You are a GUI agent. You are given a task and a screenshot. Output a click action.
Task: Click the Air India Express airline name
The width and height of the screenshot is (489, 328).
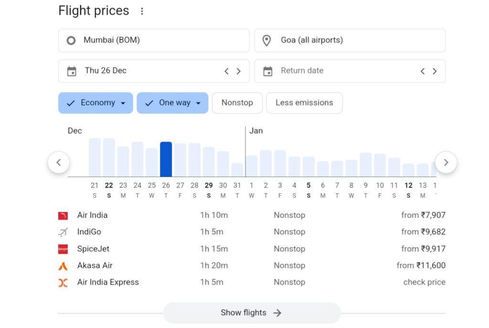[108, 282]
